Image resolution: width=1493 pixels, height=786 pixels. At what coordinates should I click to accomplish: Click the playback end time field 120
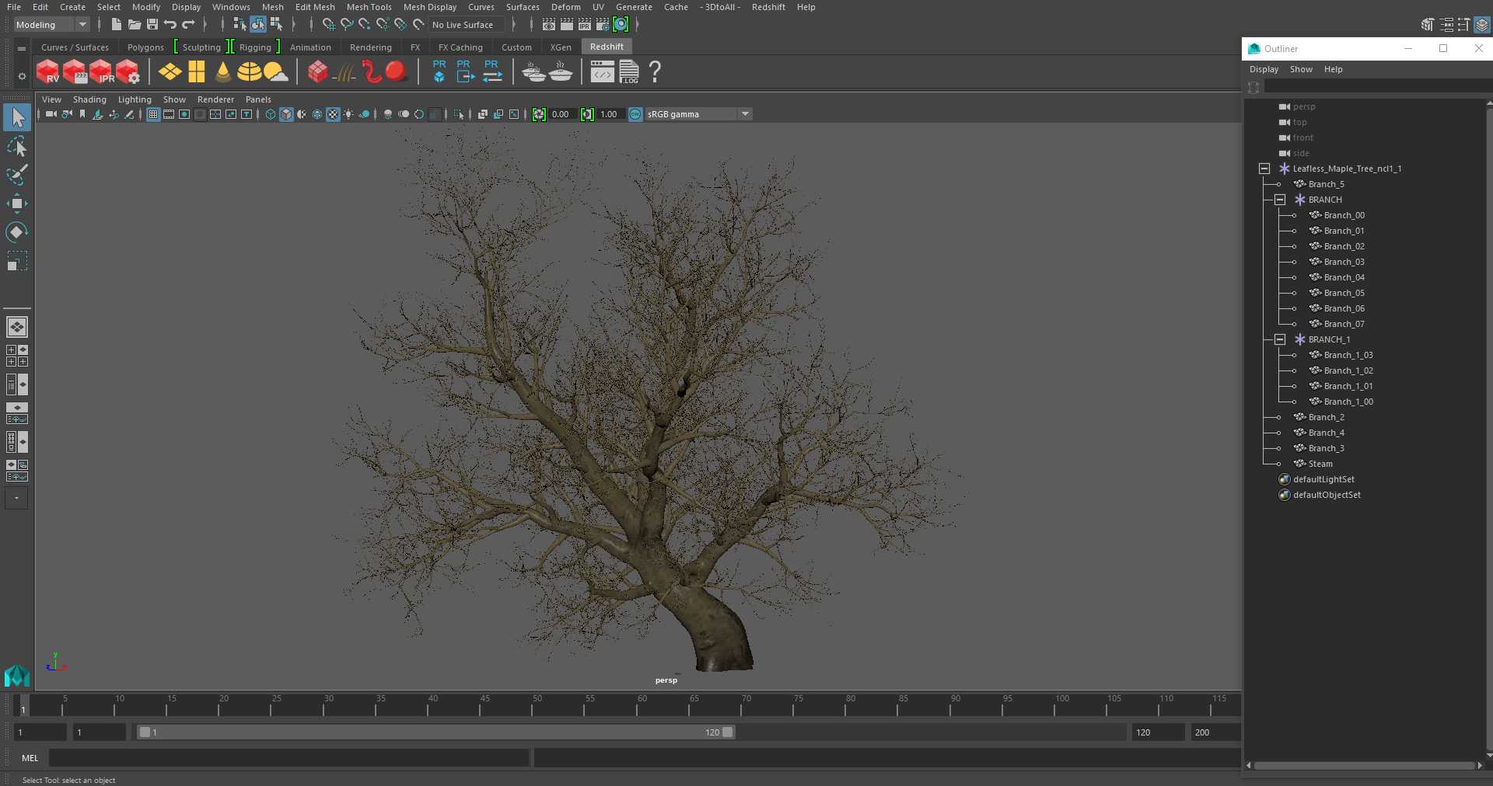click(x=1158, y=732)
